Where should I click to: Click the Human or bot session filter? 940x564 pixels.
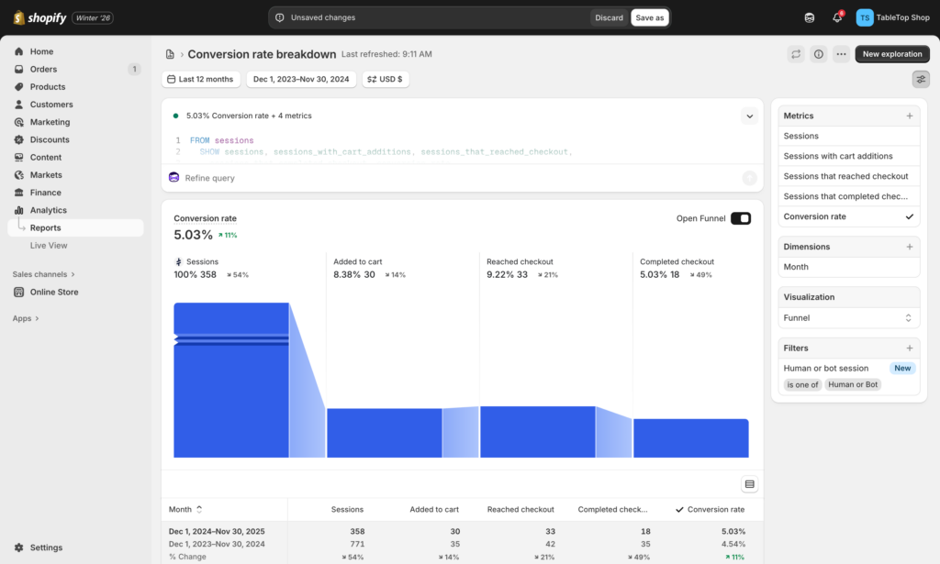coord(825,369)
